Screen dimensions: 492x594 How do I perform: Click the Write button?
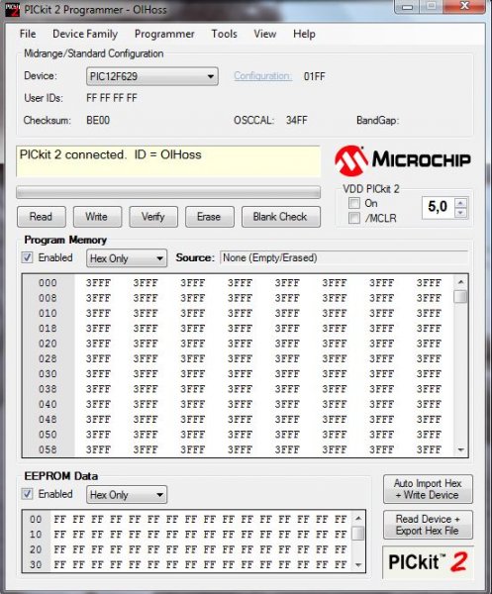97,217
